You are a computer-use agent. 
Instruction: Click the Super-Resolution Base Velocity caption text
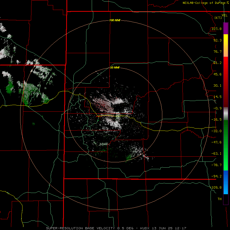coord(116,228)
